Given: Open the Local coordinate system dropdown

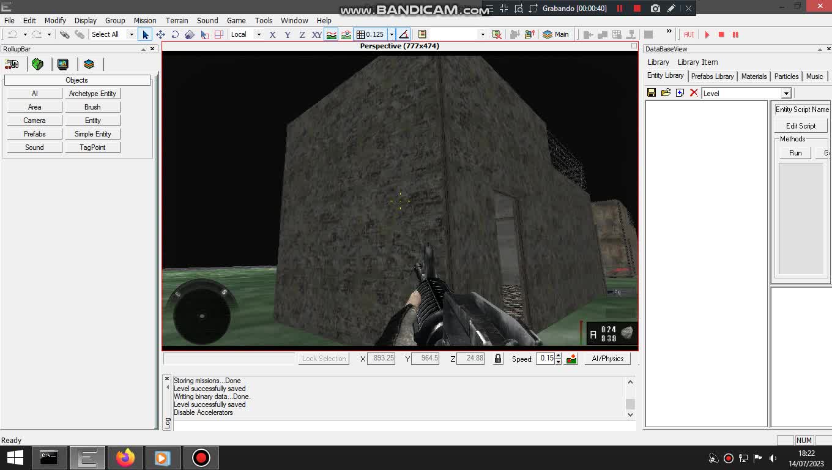Looking at the screenshot, I should coord(259,34).
